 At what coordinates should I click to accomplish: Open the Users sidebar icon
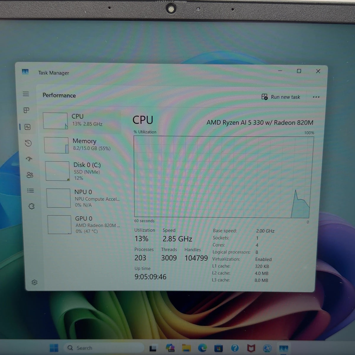pyautogui.click(x=30, y=175)
